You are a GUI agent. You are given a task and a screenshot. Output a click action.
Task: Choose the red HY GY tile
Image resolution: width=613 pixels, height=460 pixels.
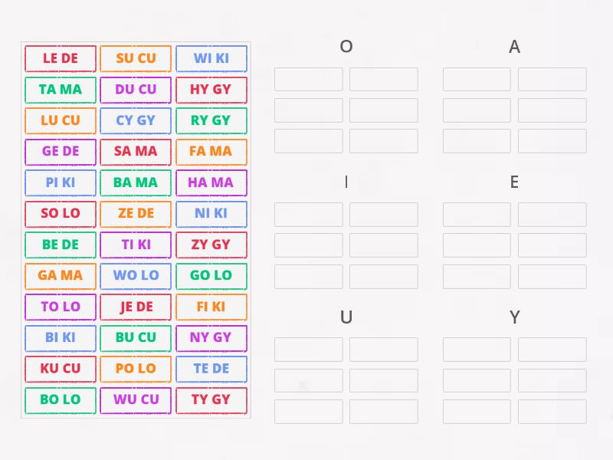[211, 90]
